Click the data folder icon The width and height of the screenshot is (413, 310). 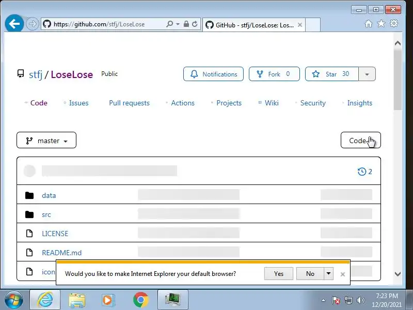pos(29,195)
